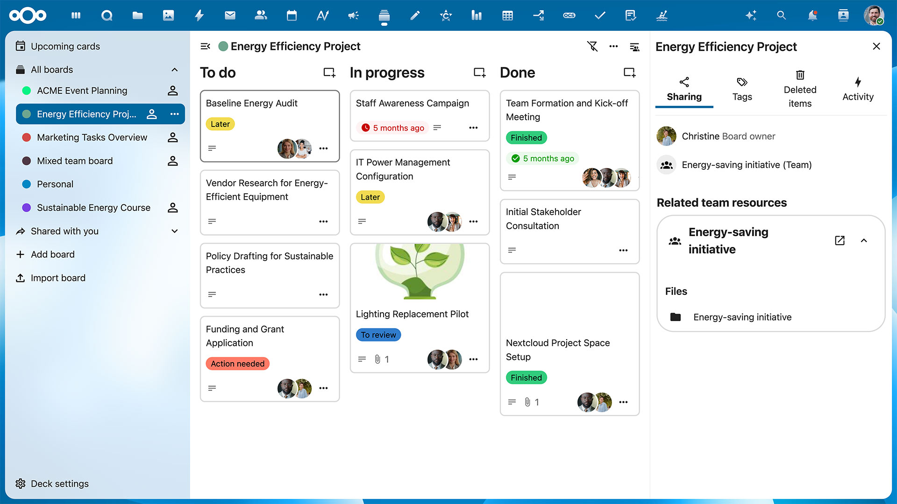Image resolution: width=897 pixels, height=504 pixels.
Task: Click Add board in the left sidebar
Action: click(52, 254)
